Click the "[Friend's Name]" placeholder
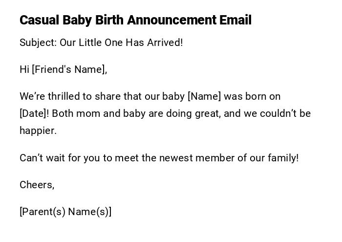 pos(69,69)
